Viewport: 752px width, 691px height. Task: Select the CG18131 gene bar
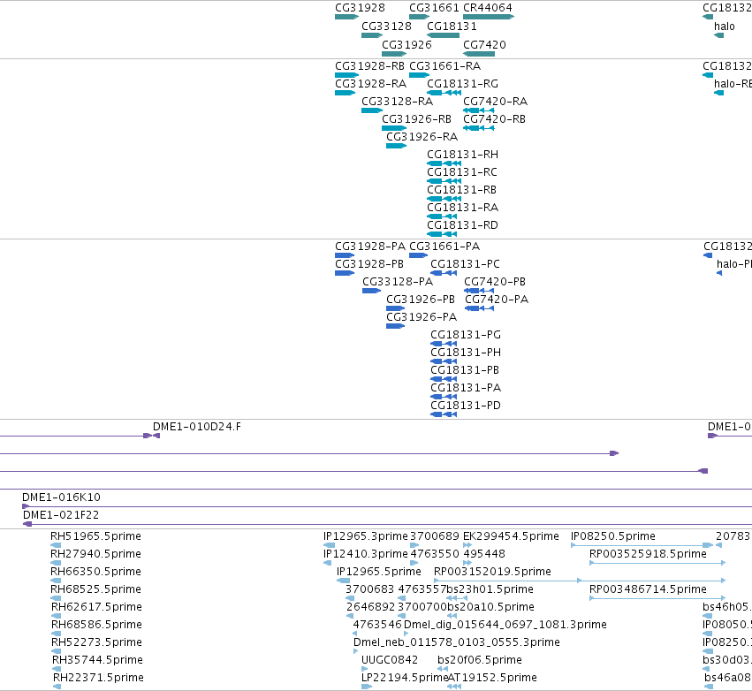click(443, 35)
